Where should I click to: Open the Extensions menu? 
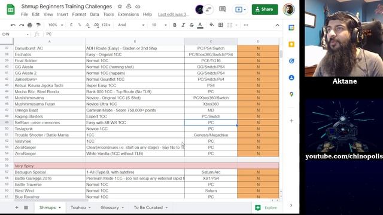point(128,14)
